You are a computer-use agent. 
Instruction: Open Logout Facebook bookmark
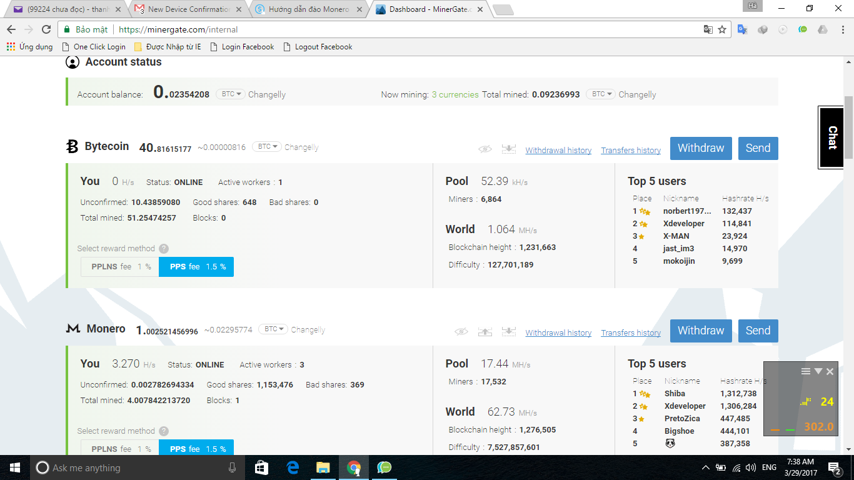[x=318, y=47]
